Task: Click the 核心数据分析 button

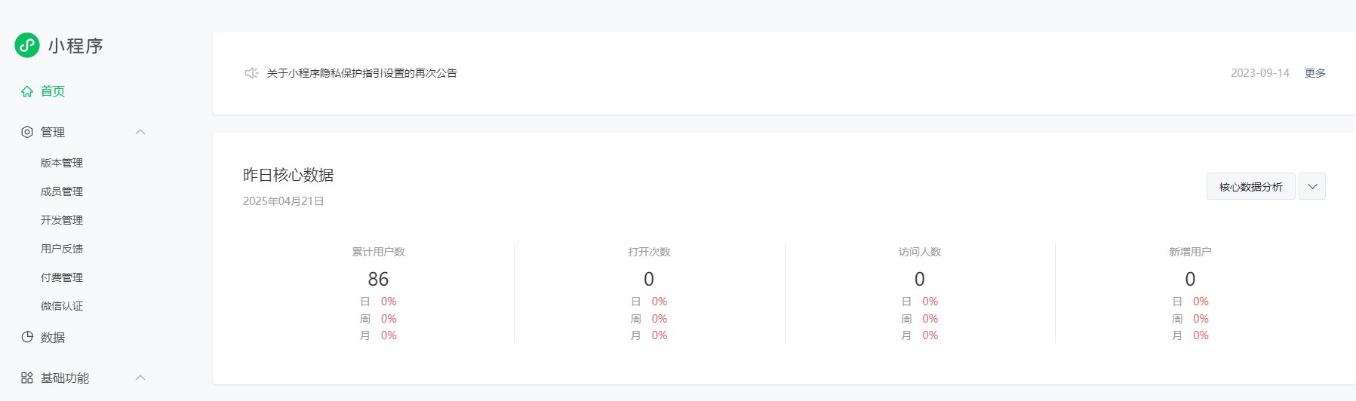Action: coord(1251,186)
